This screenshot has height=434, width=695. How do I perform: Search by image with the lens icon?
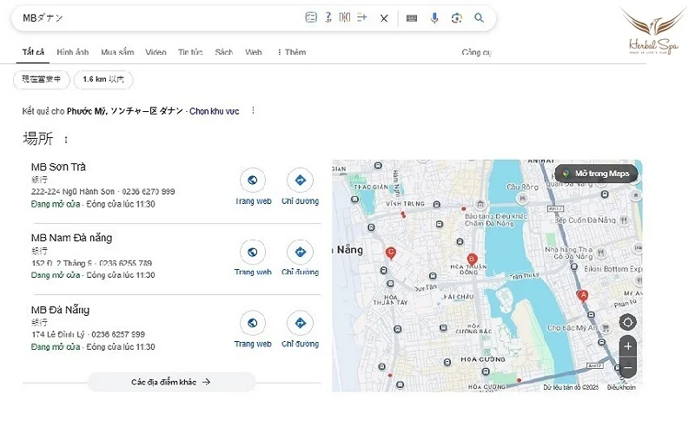457,17
